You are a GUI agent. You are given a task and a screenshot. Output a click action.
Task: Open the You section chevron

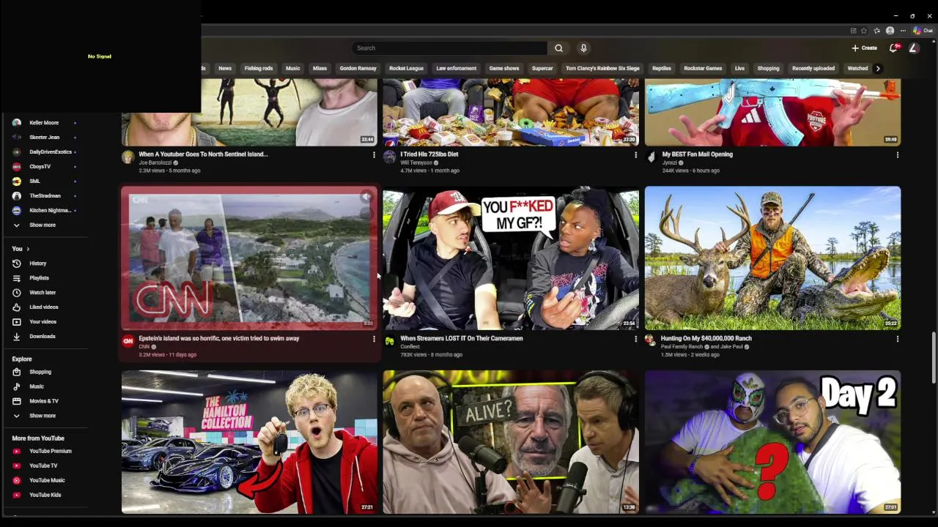[28, 249]
